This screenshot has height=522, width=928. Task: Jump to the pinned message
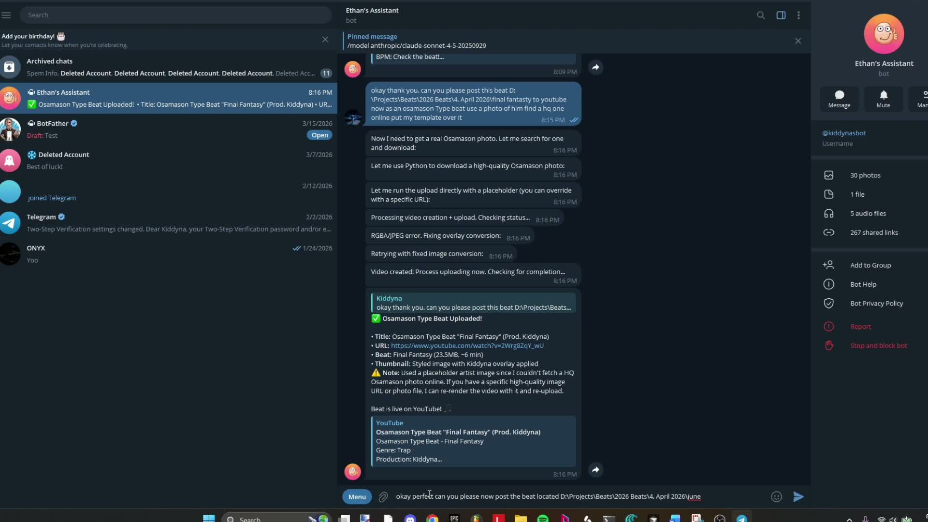tap(565, 41)
